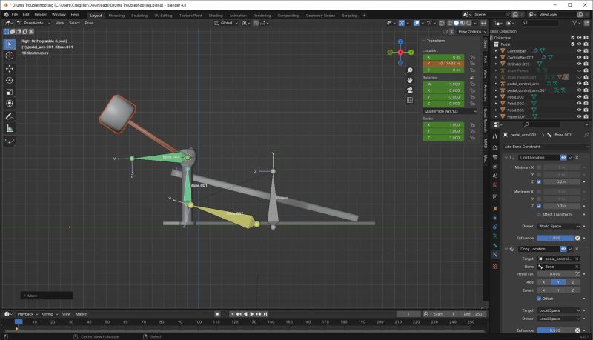Expand the ControlBar.001 outliner item
Screen dimensions: 593x340
tap(496, 58)
